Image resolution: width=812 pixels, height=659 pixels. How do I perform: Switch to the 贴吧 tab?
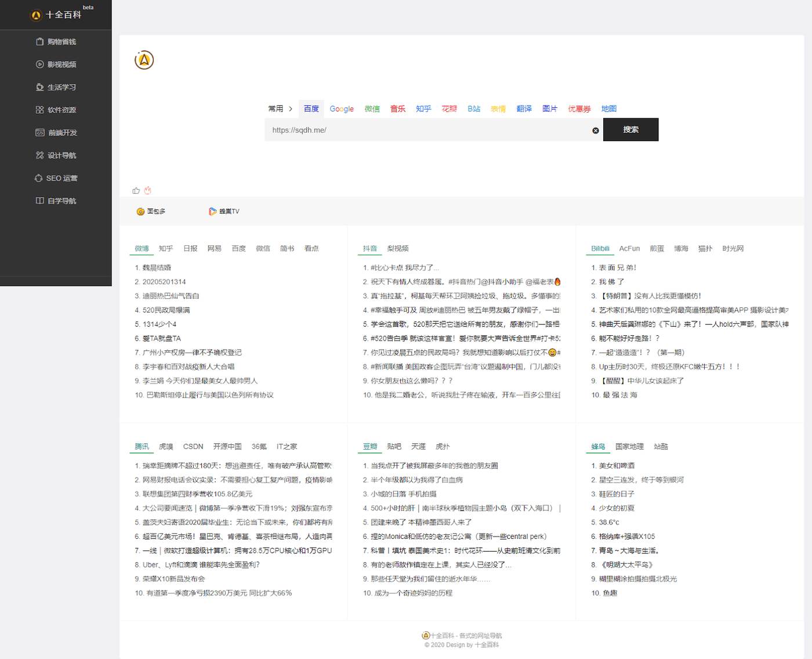pyautogui.click(x=394, y=447)
